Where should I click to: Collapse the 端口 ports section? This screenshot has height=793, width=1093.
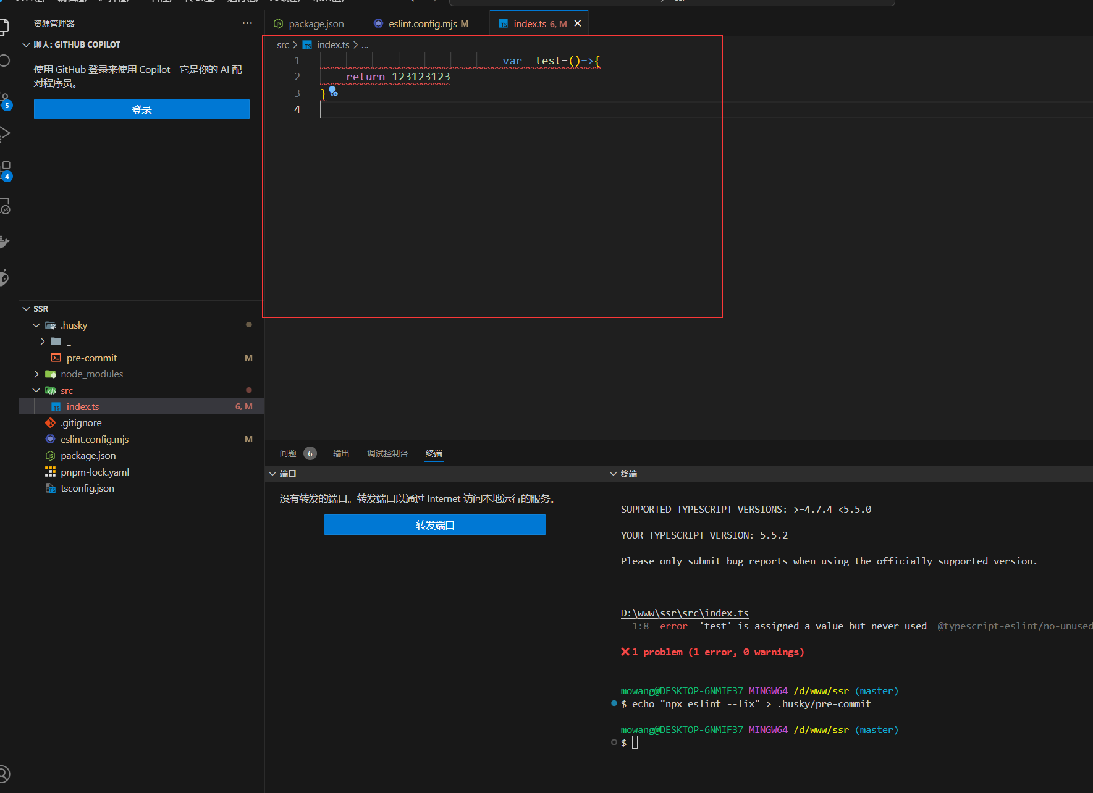click(x=272, y=474)
